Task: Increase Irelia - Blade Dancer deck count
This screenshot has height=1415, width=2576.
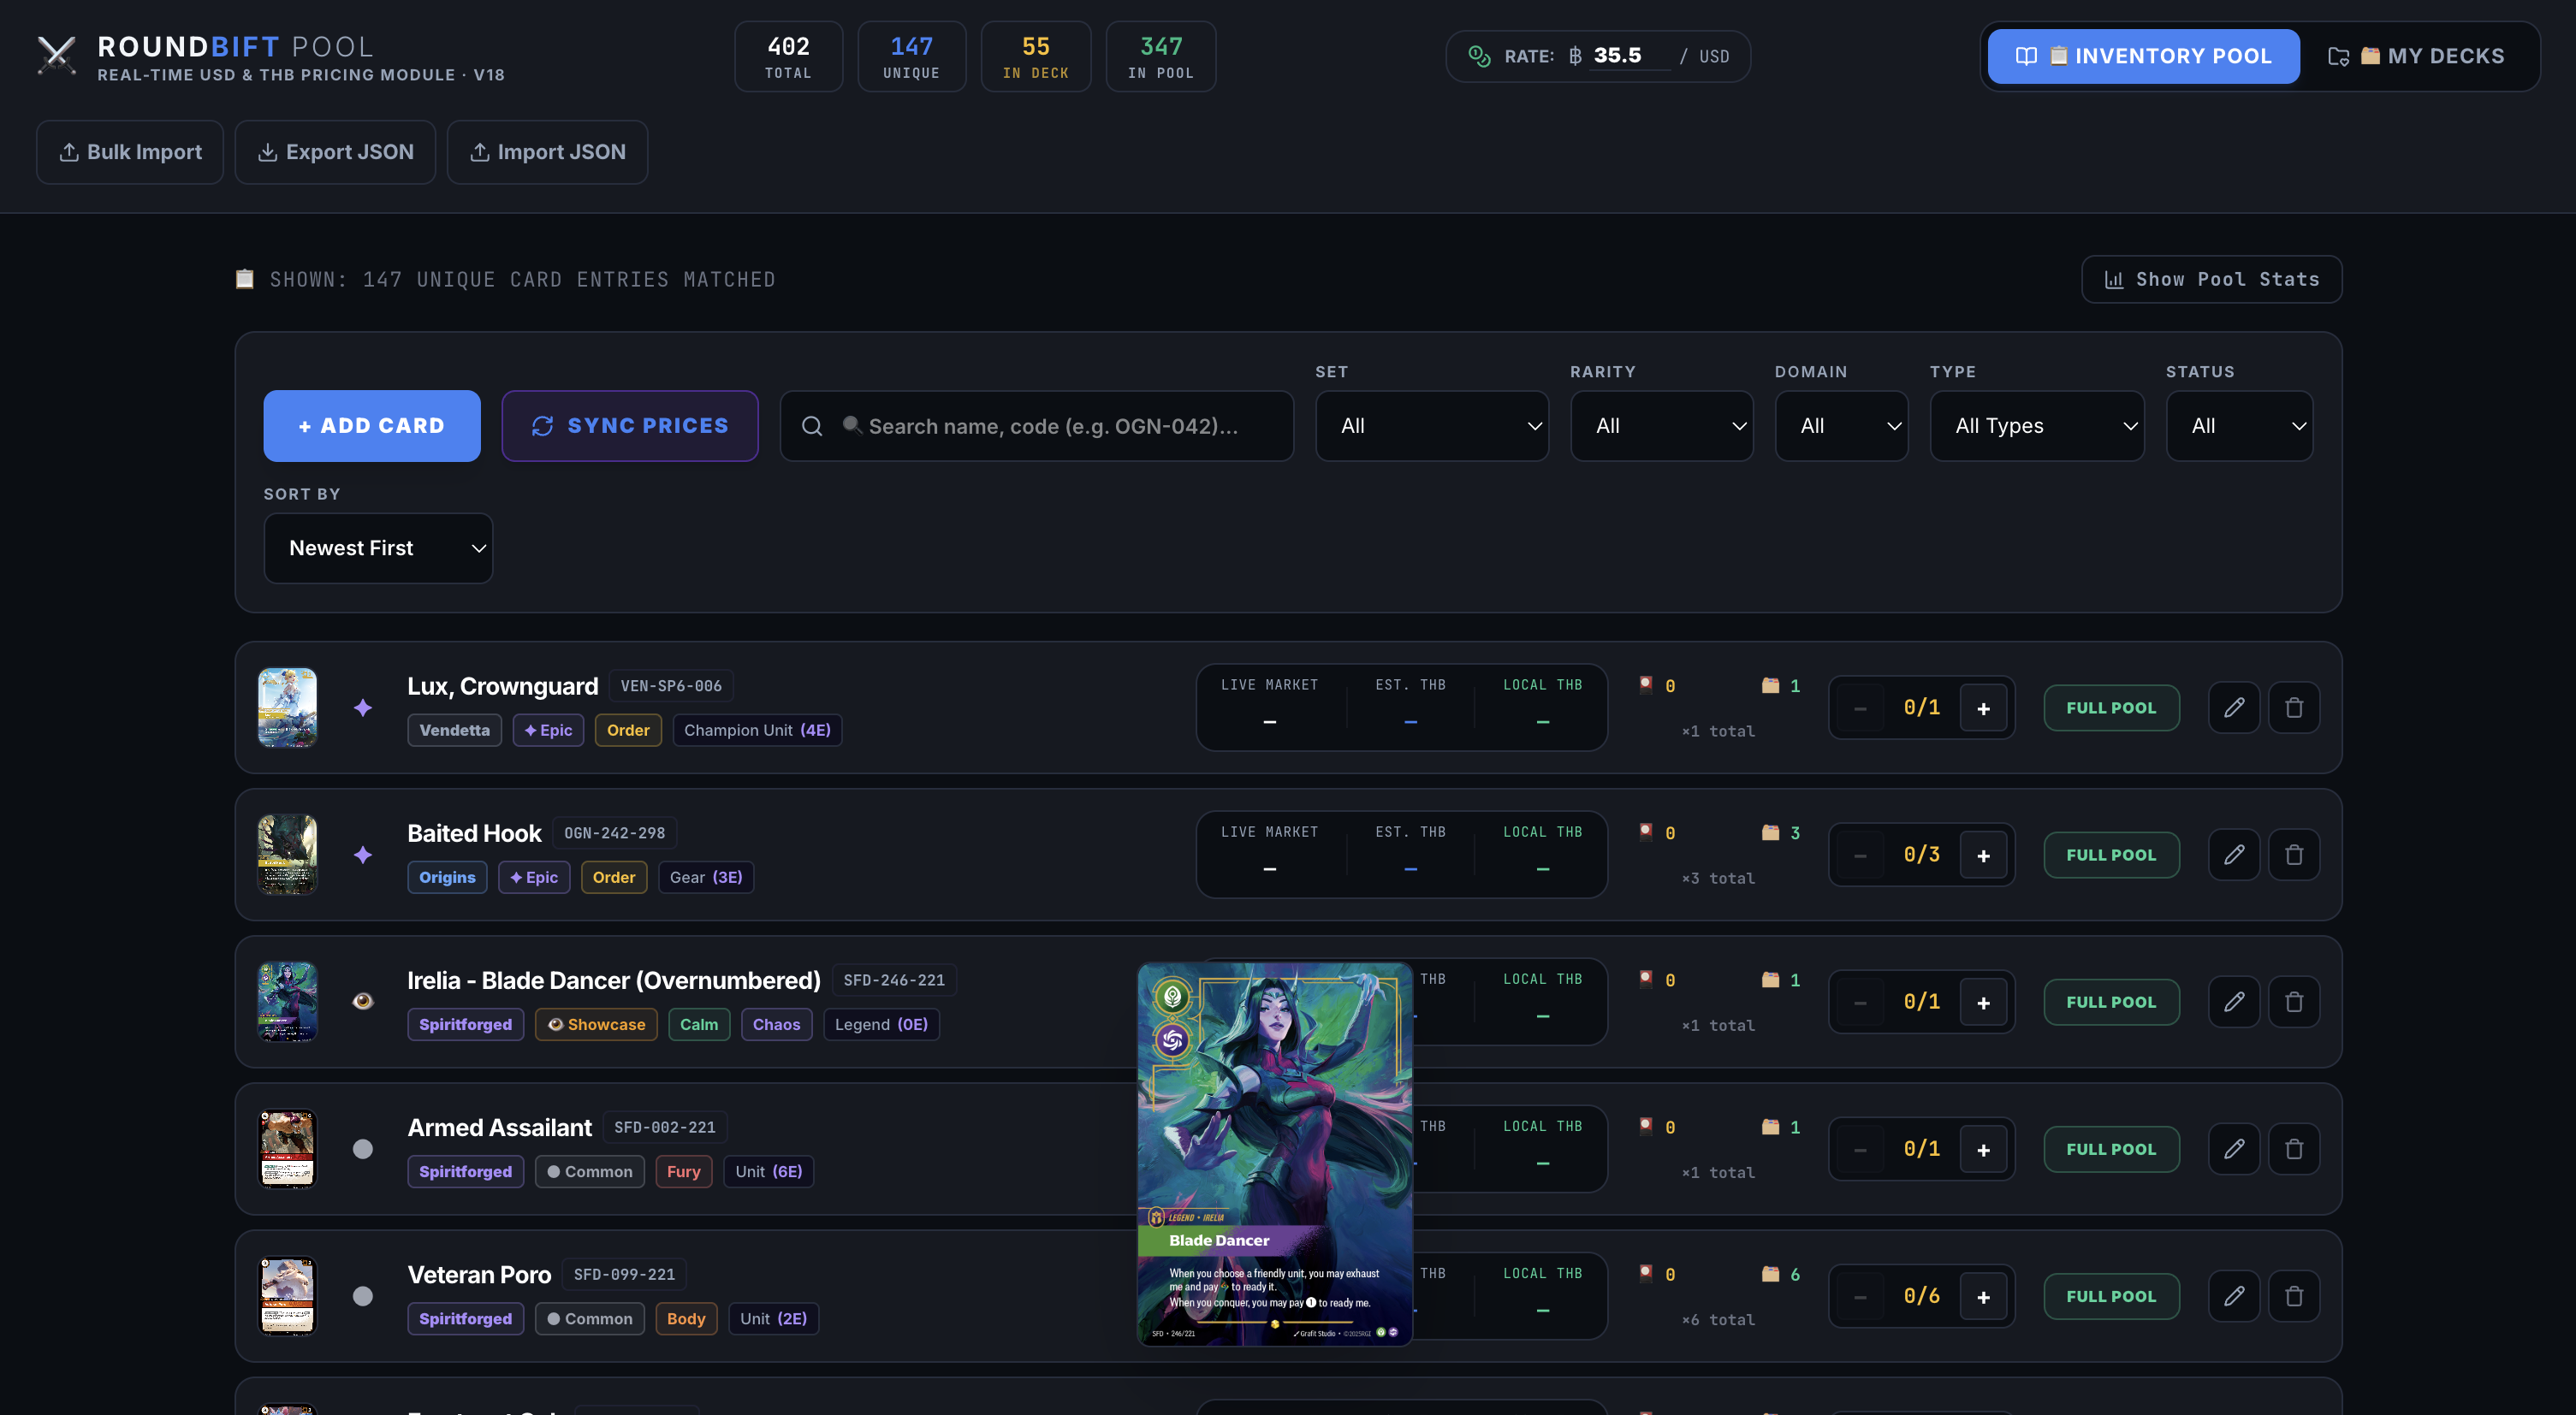Action: [x=1983, y=1003]
